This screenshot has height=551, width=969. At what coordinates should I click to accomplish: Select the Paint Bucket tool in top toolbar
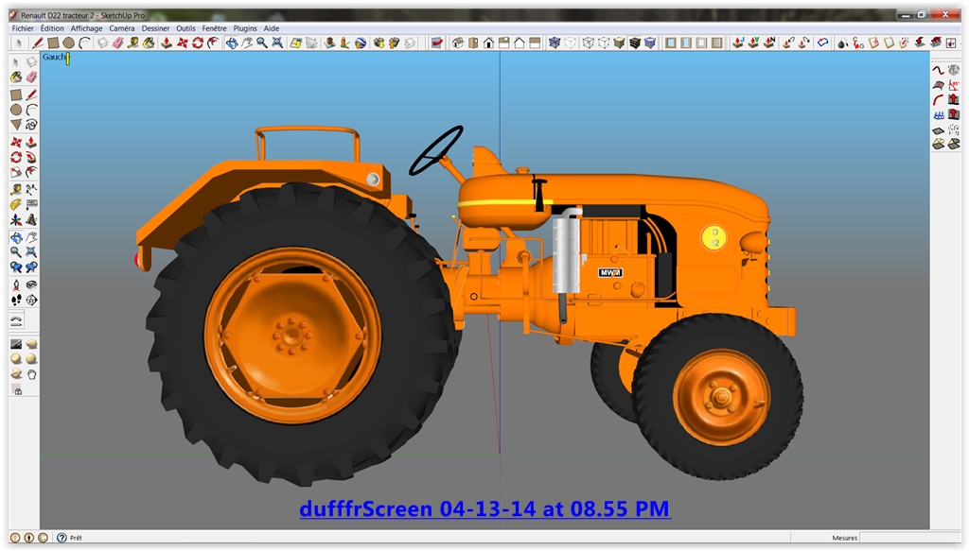149,43
